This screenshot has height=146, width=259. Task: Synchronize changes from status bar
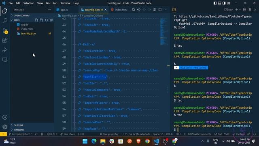pyautogui.click(x=36, y=134)
